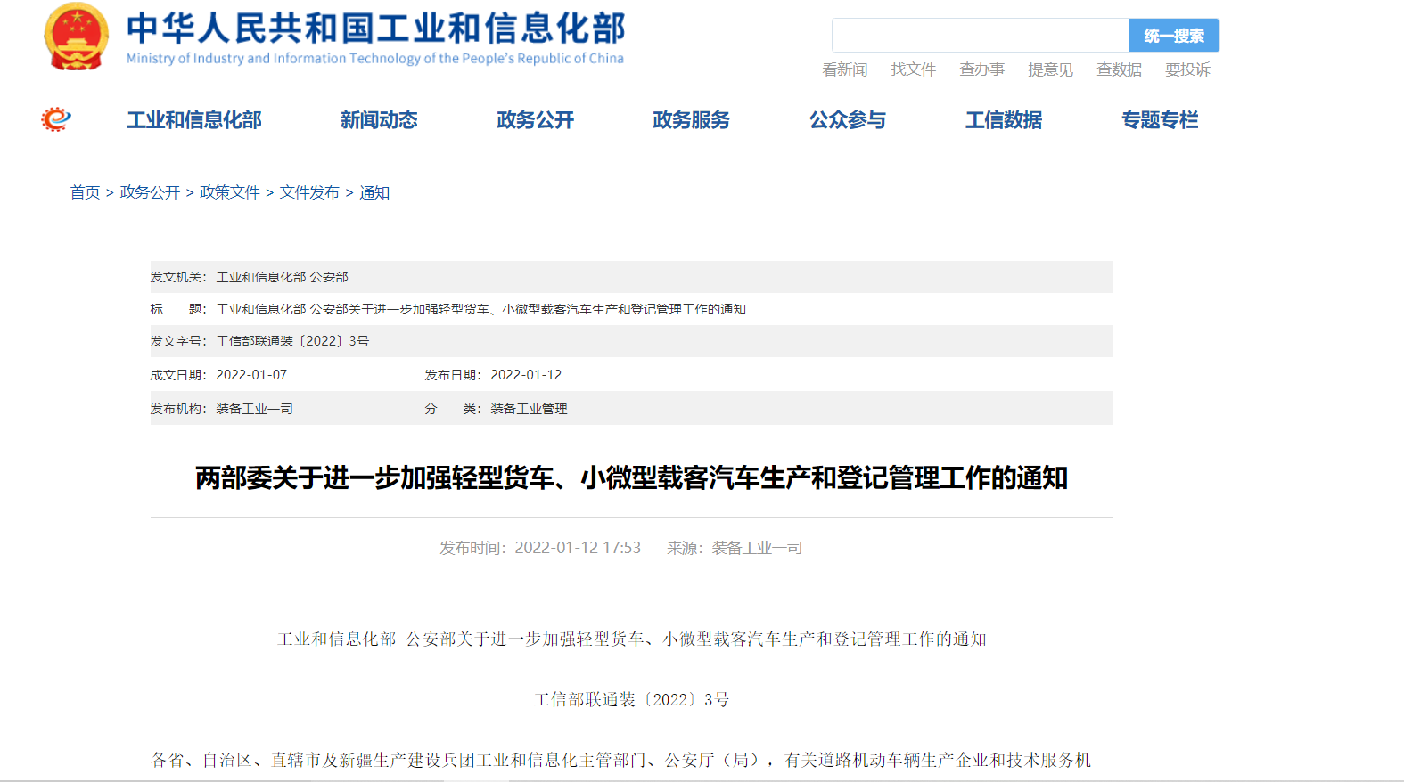Open 工业和信息化部 navigation menu
The image size is (1404, 782).
pyautogui.click(x=194, y=120)
